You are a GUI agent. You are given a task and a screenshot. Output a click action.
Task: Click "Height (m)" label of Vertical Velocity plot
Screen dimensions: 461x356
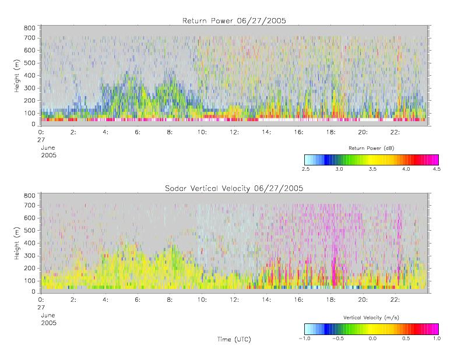(17, 243)
